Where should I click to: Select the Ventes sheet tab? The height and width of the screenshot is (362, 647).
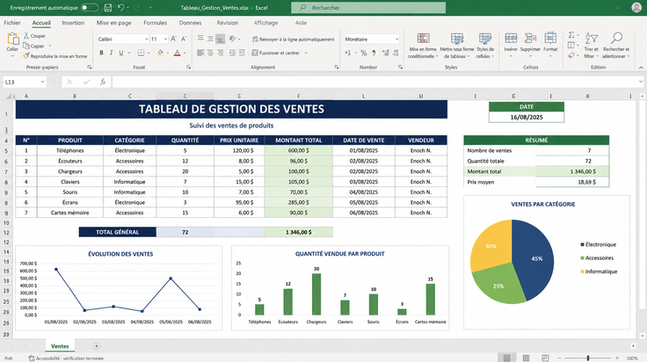[60, 346]
